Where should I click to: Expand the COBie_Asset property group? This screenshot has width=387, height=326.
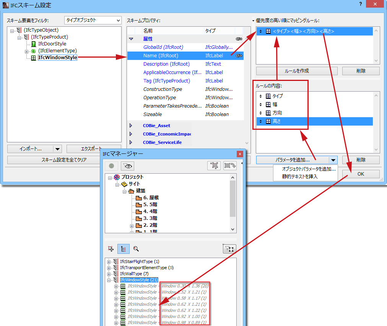[132, 125]
